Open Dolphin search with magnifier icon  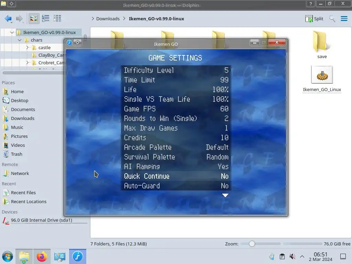click(332, 19)
